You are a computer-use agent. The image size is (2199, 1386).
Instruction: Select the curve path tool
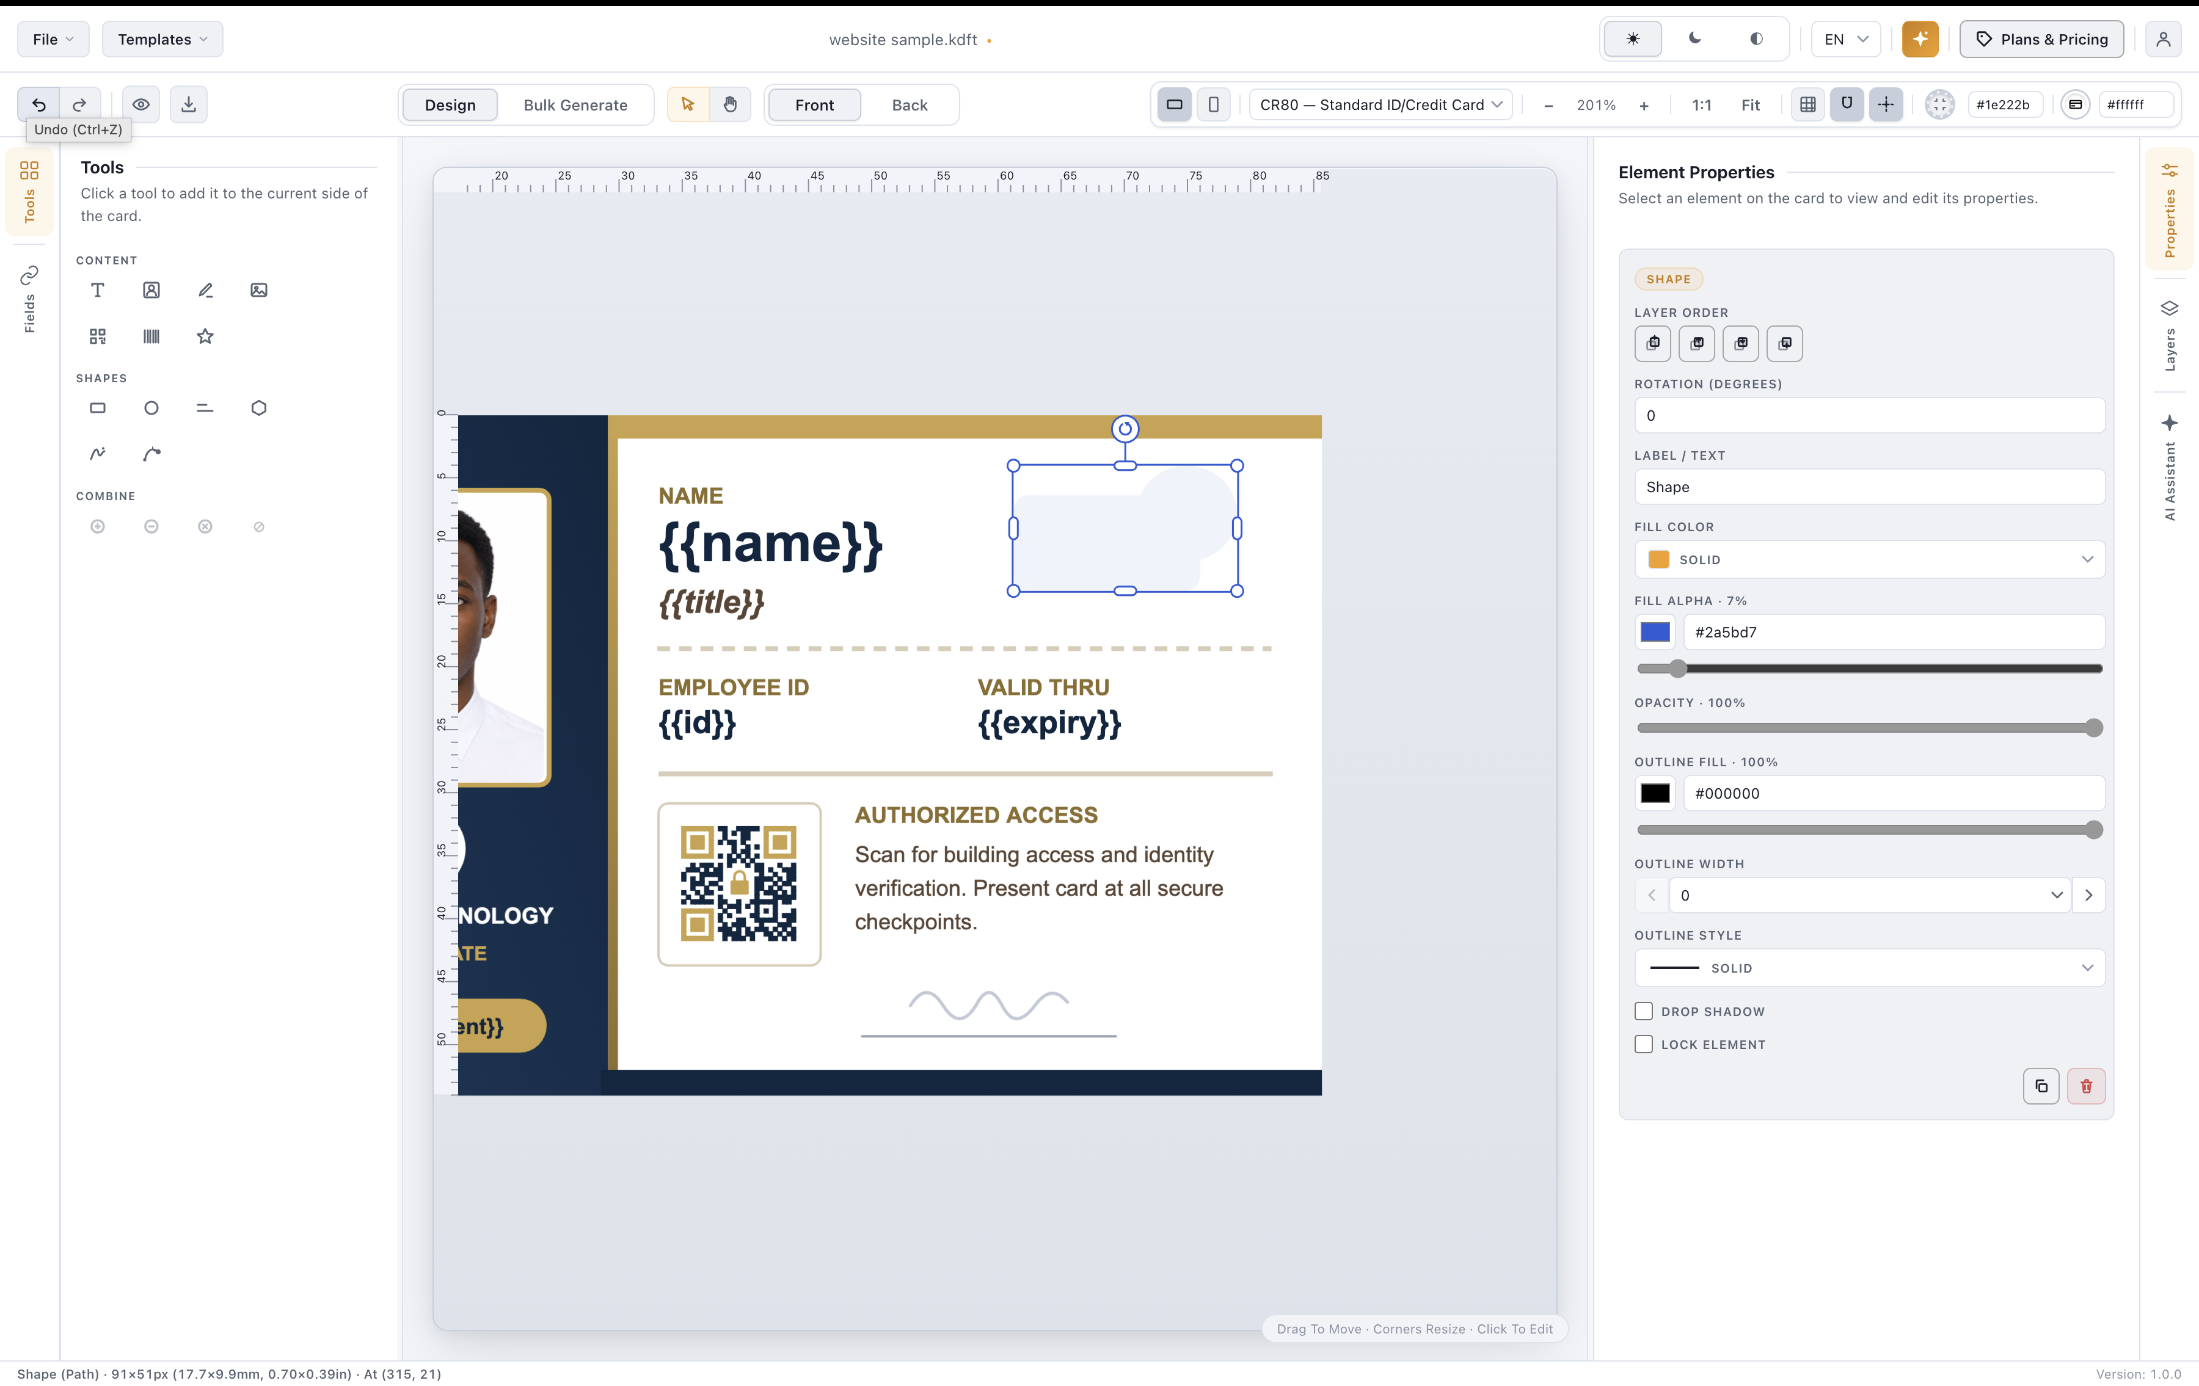pos(151,454)
